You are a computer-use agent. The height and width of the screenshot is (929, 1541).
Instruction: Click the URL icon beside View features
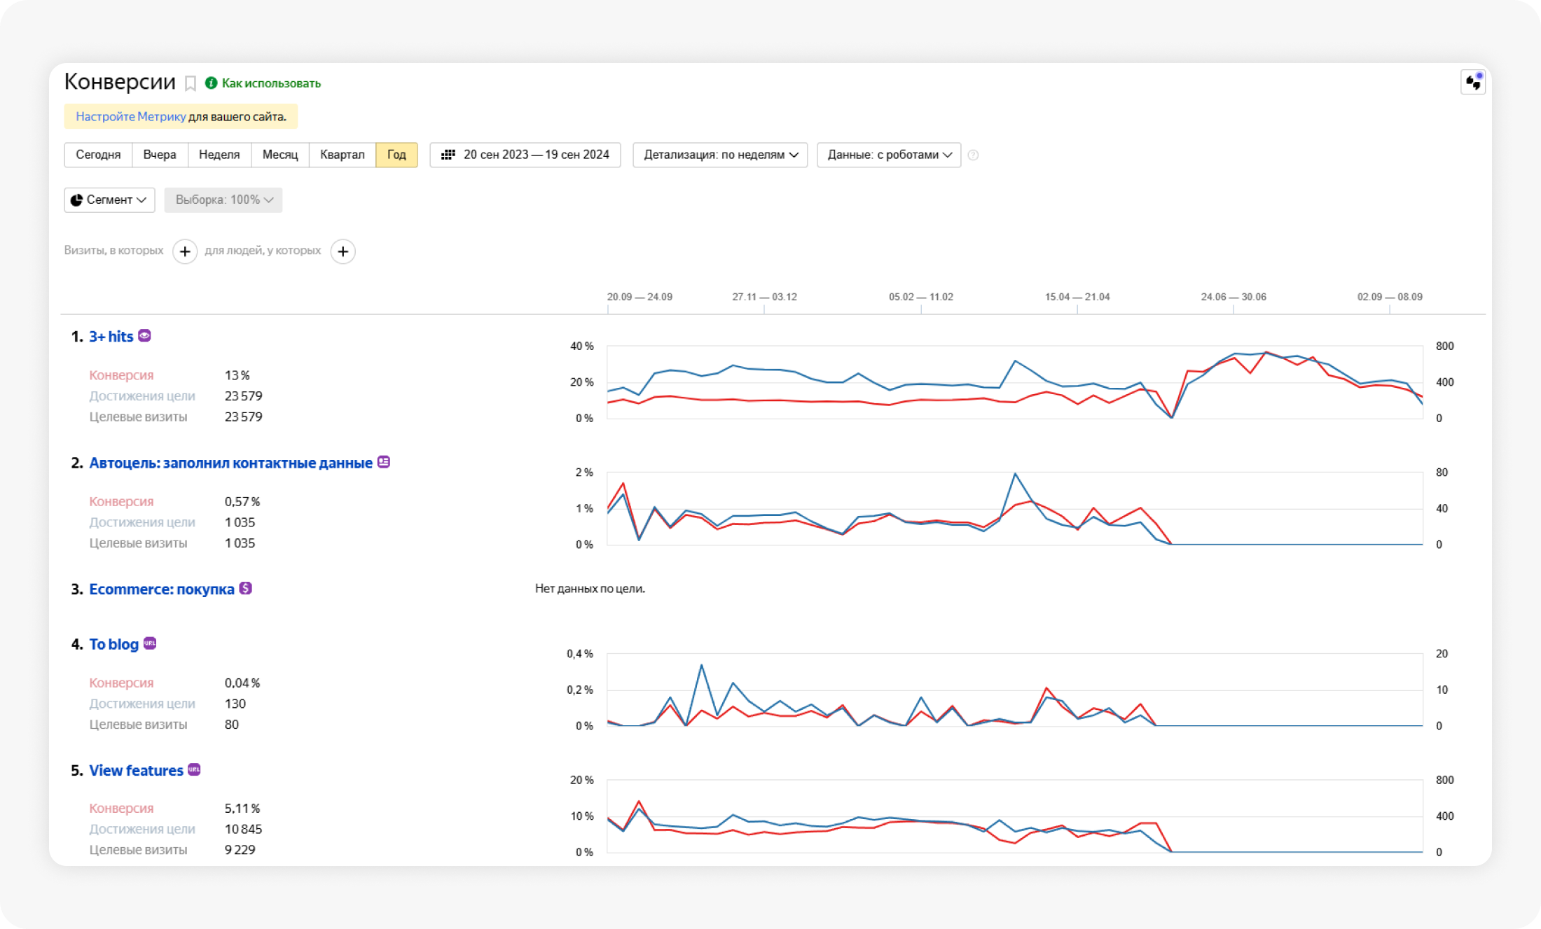194,769
